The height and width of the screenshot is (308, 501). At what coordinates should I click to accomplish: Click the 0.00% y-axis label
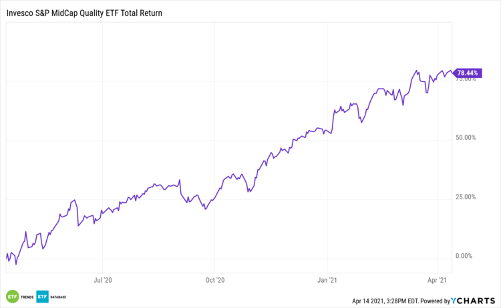click(x=465, y=256)
